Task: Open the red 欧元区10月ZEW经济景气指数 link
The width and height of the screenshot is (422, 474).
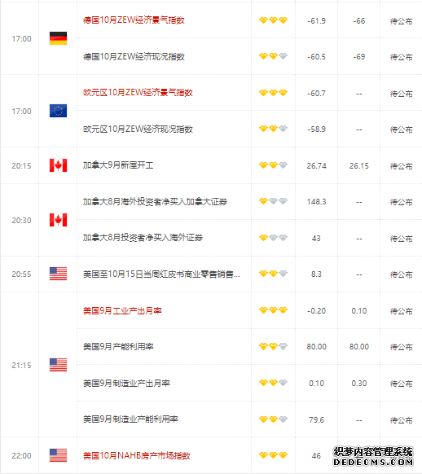Action: (x=138, y=93)
